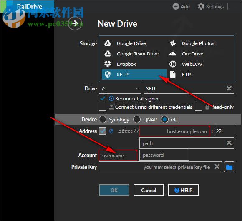Open the drive letter Z: dropdown
The height and width of the screenshot is (221, 242).
tap(120, 88)
